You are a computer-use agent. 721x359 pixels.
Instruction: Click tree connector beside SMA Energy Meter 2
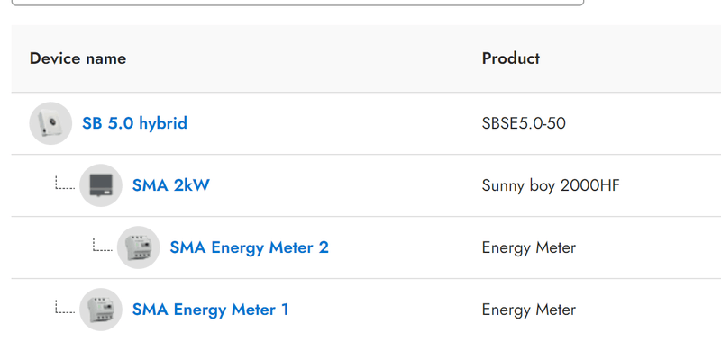pyautogui.click(x=103, y=245)
